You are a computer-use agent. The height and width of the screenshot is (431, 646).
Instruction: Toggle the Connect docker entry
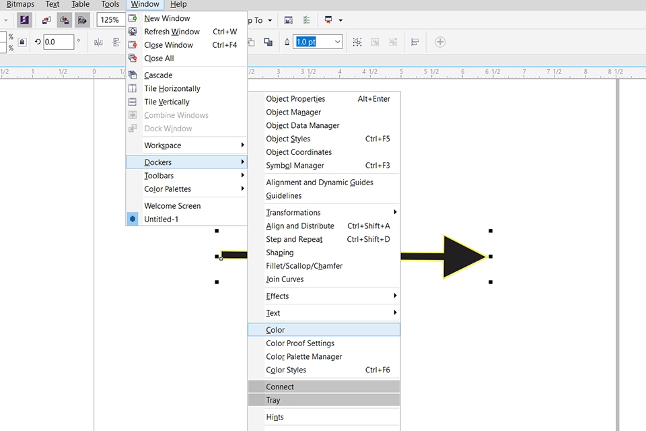point(280,387)
